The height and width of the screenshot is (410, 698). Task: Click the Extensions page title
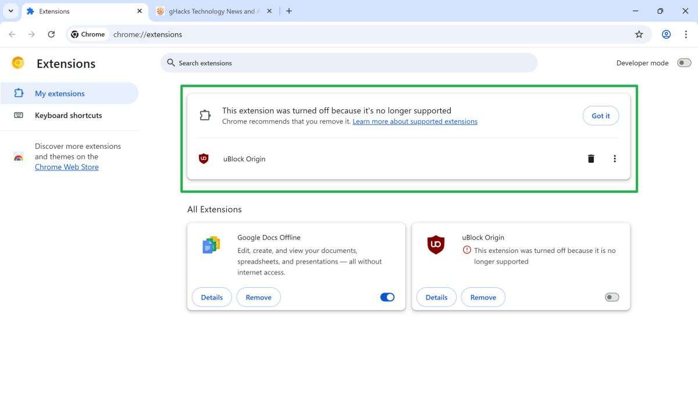[x=66, y=63]
